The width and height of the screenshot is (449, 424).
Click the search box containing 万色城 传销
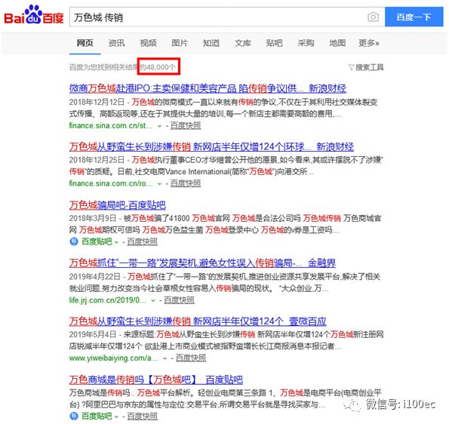(217, 17)
